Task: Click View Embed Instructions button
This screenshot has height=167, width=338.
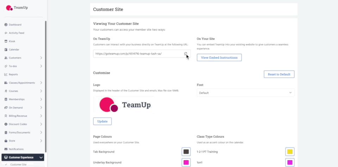Action: [x=219, y=58]
